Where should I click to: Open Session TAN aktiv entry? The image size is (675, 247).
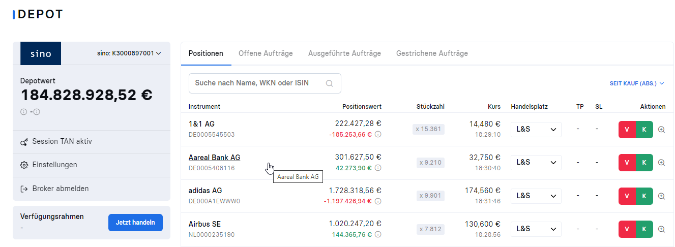pyautogui.click(x=92, y=142)
